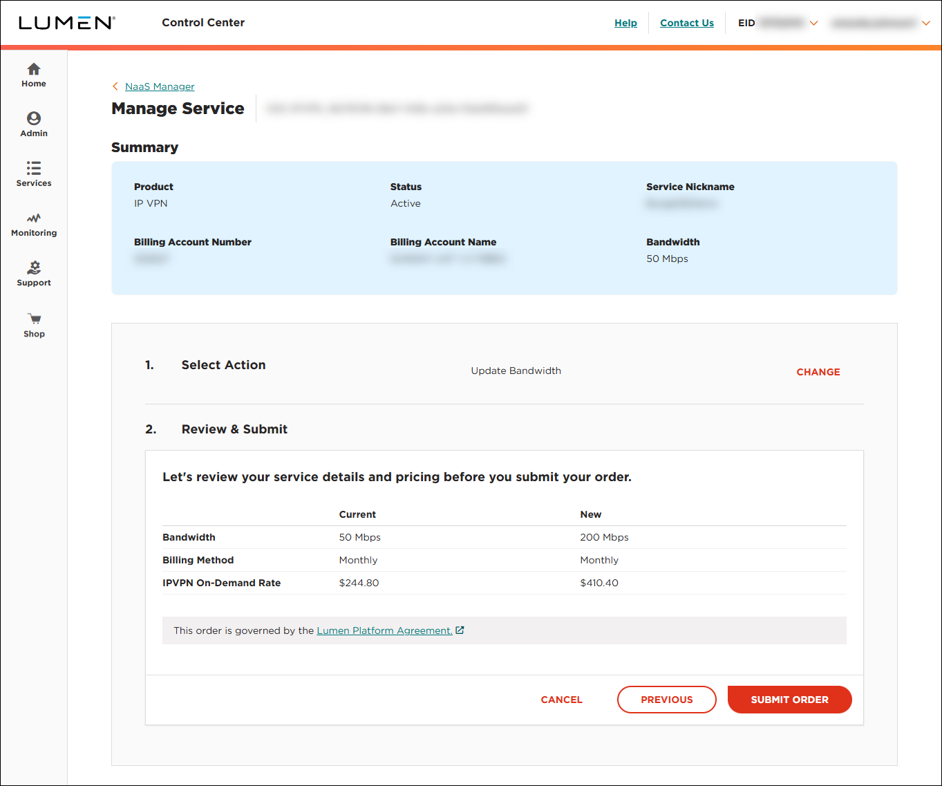This screenshot has height=786, width=942.
Task: Click the external link icon beside Platform Agreement
Action: pos(460,630)
